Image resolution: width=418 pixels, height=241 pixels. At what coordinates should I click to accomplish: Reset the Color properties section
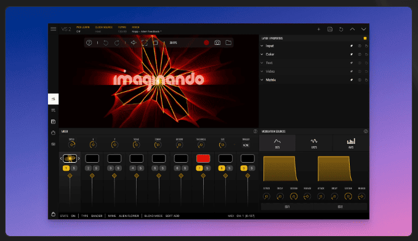click(366, 54)
